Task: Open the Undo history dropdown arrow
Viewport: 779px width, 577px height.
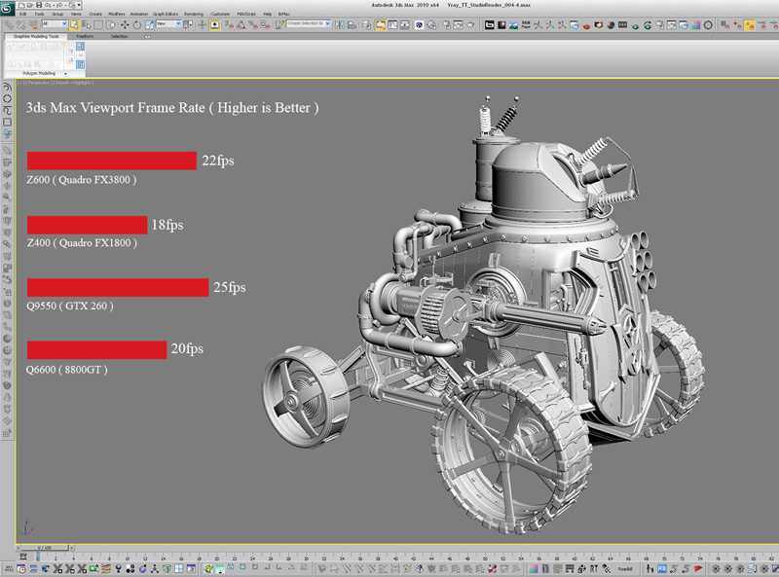Action: tap(54, 5)
